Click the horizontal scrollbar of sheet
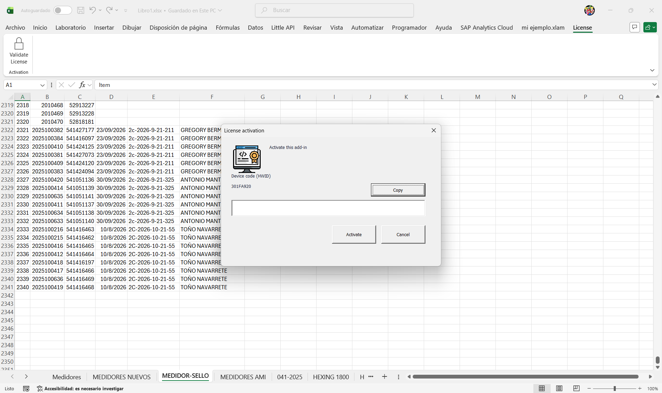The height and width of the screenshot is (393, 662). click(525, 376)
